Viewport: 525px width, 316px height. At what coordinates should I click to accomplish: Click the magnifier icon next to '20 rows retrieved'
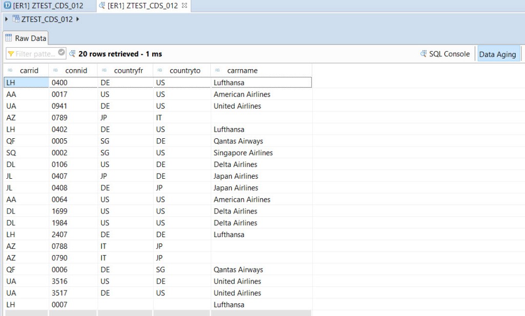pos(73,54)
